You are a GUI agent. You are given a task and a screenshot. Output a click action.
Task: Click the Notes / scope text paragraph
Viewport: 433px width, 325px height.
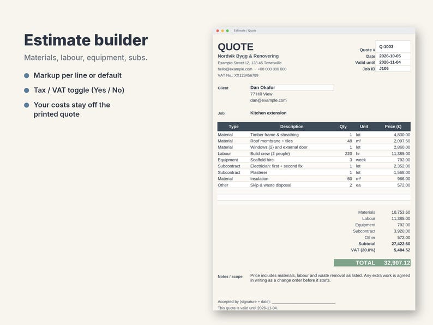click(x=330, y=278)
